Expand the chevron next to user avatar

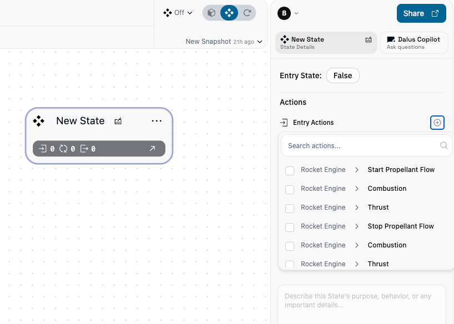click(x=296, y=13)
